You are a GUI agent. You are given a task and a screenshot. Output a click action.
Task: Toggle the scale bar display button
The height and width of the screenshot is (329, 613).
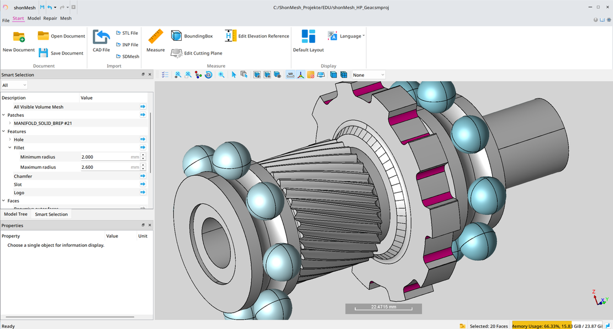[290, 75]
